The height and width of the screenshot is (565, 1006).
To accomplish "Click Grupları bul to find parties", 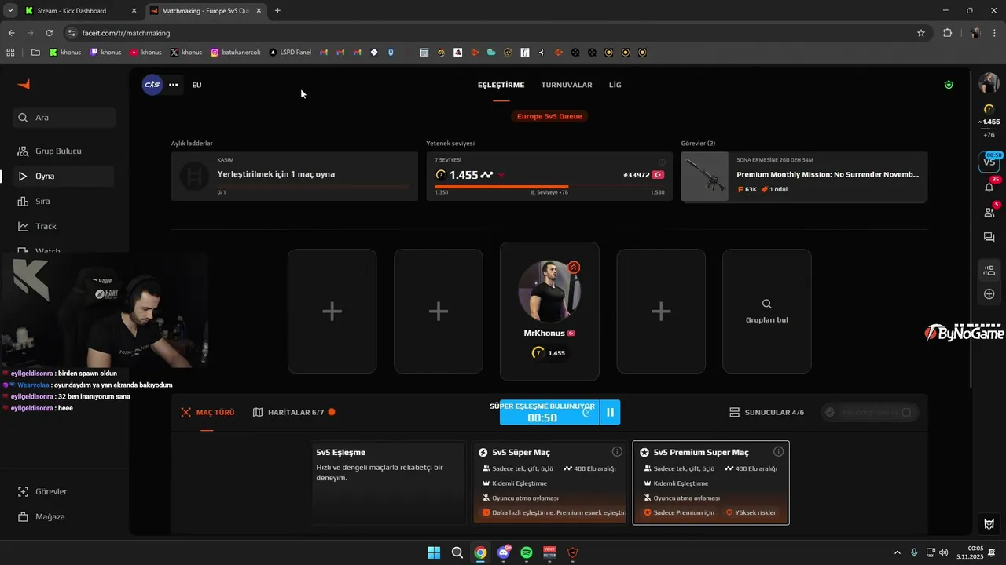I will pyautogui.click(x=767, y=312).
